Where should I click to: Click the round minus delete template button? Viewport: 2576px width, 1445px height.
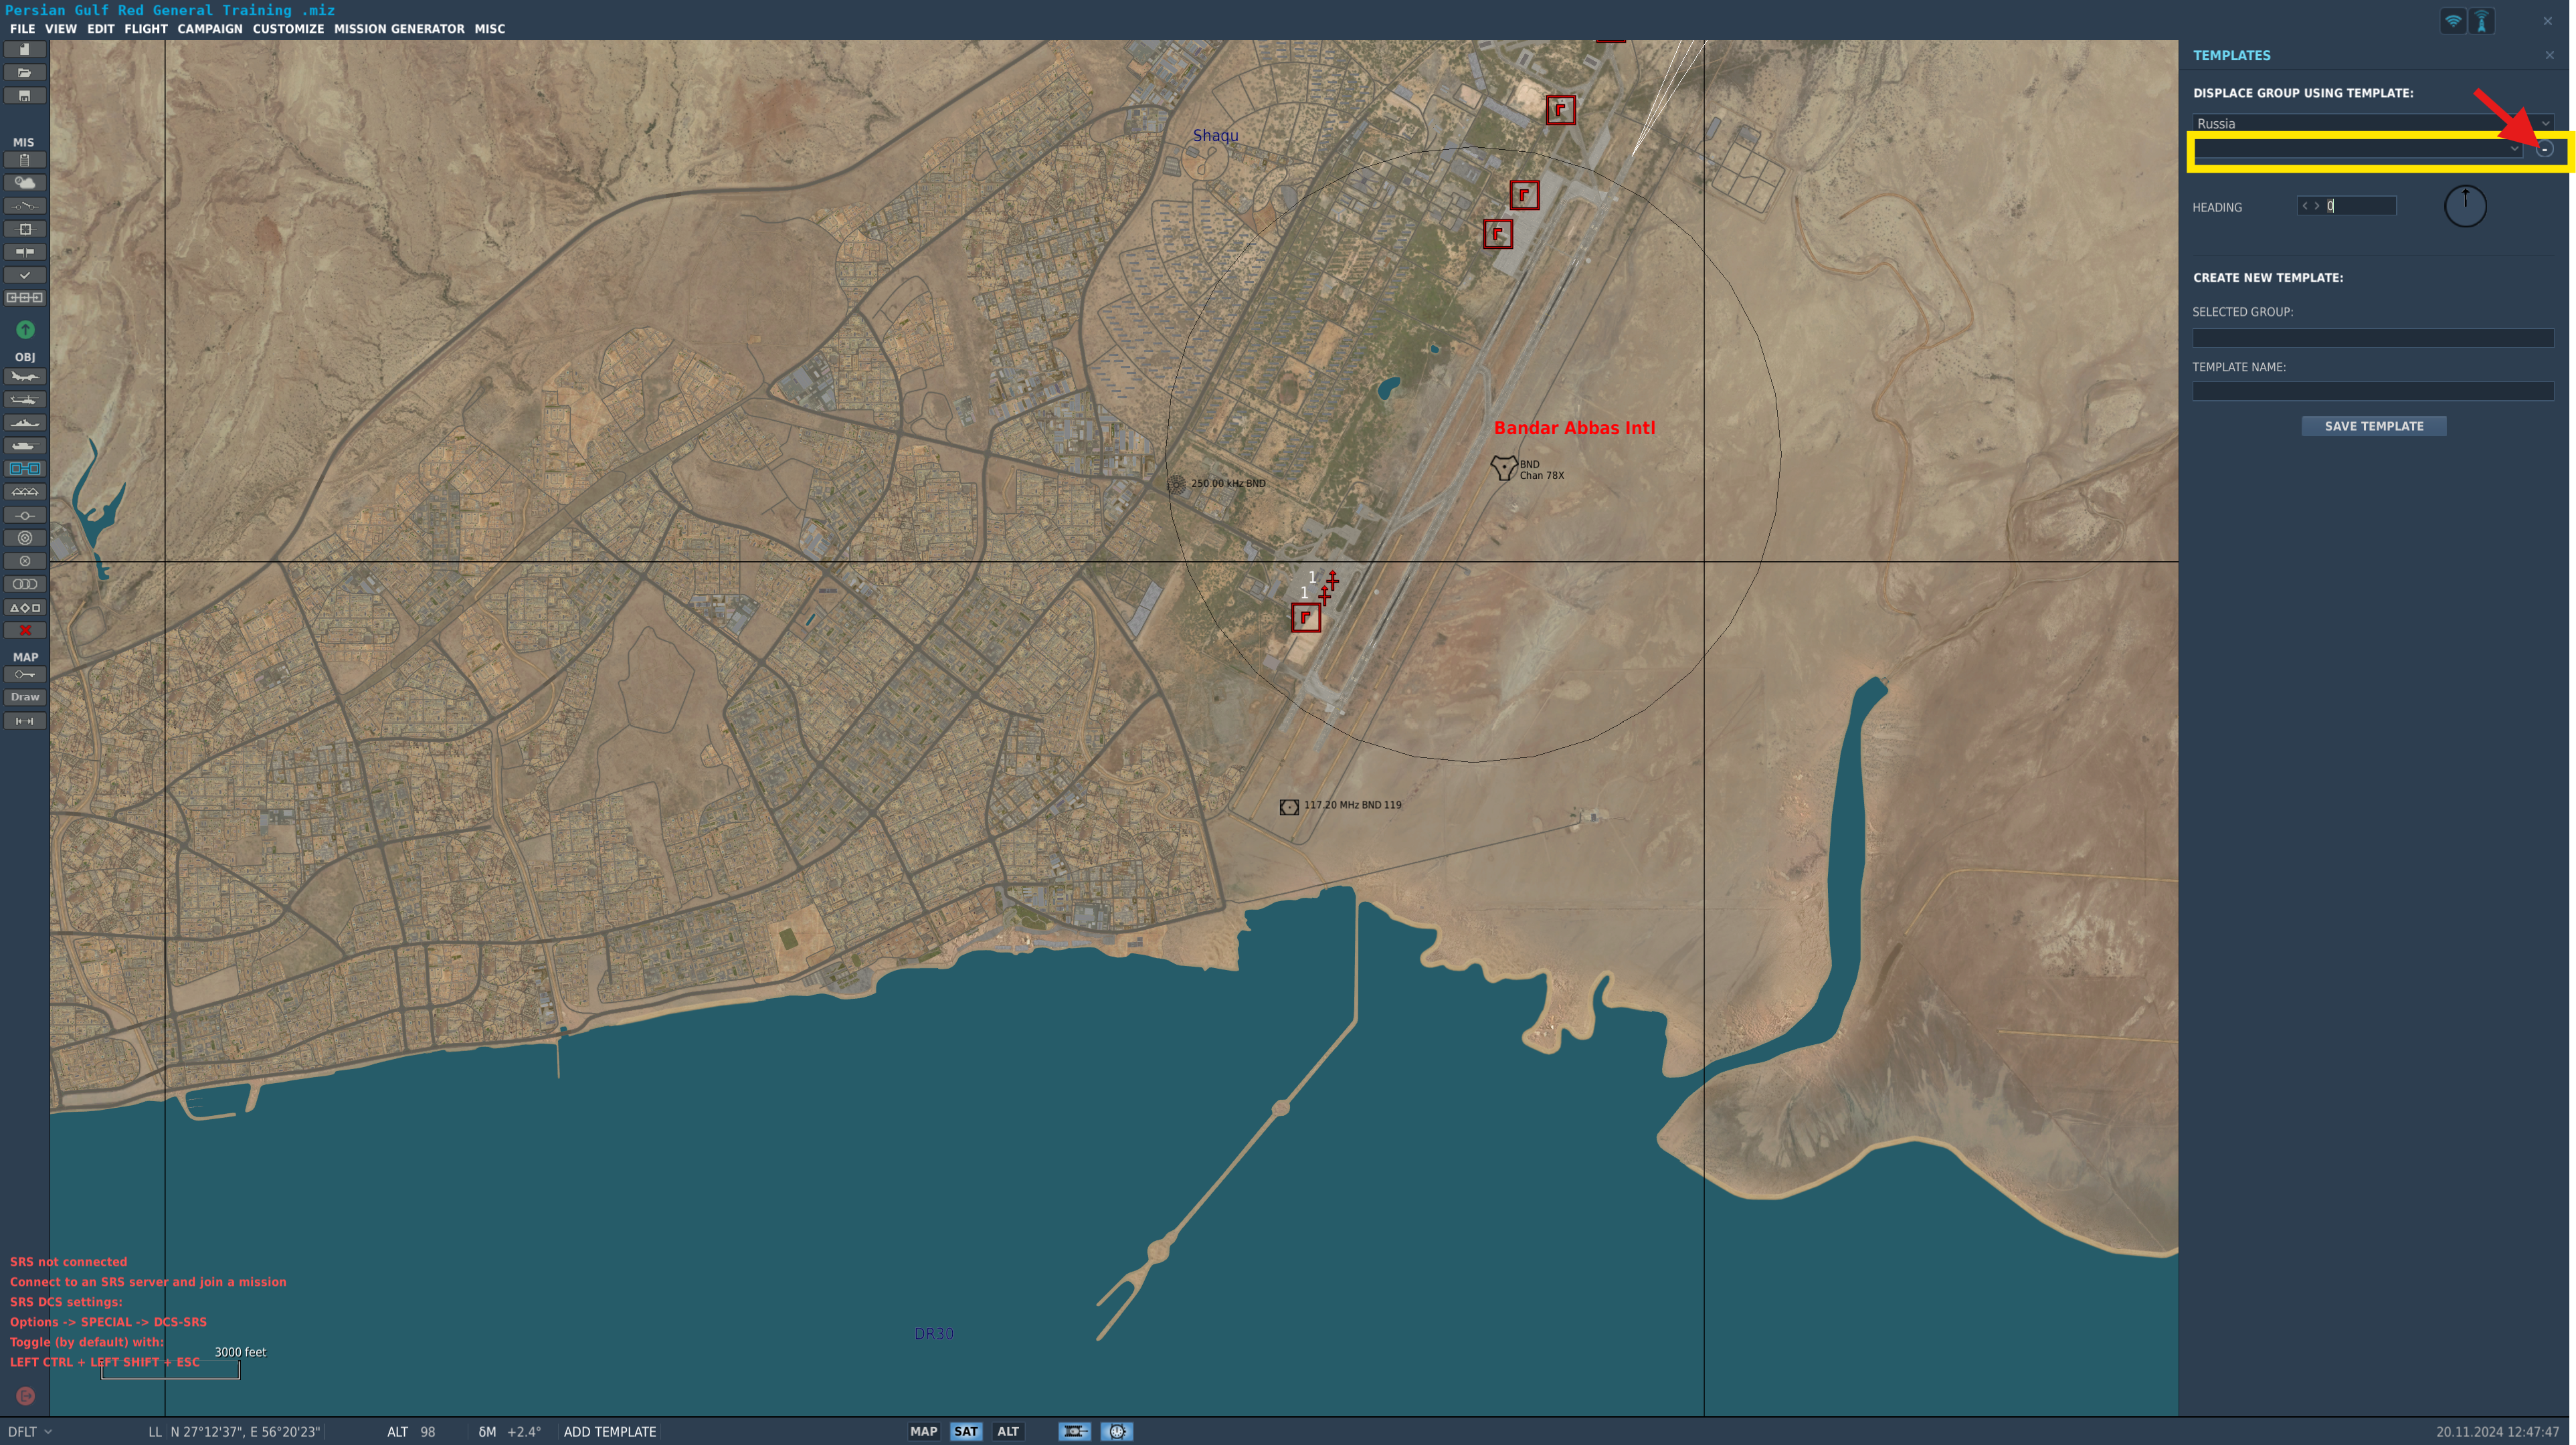pos(2545,149)
